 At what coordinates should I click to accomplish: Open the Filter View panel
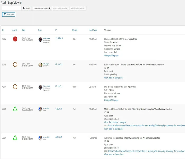click(x=9, y=15)
